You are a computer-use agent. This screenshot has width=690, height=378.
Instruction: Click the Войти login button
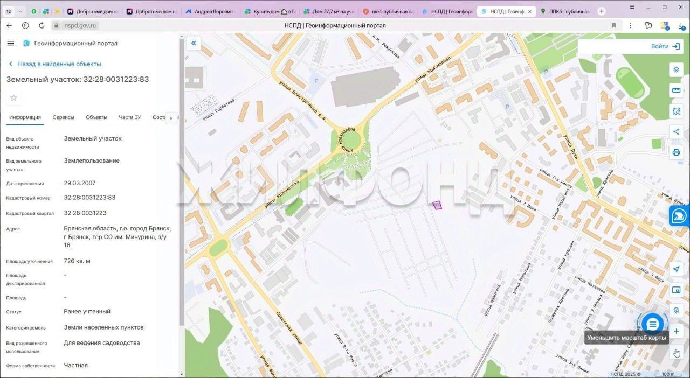pos(665,46)
